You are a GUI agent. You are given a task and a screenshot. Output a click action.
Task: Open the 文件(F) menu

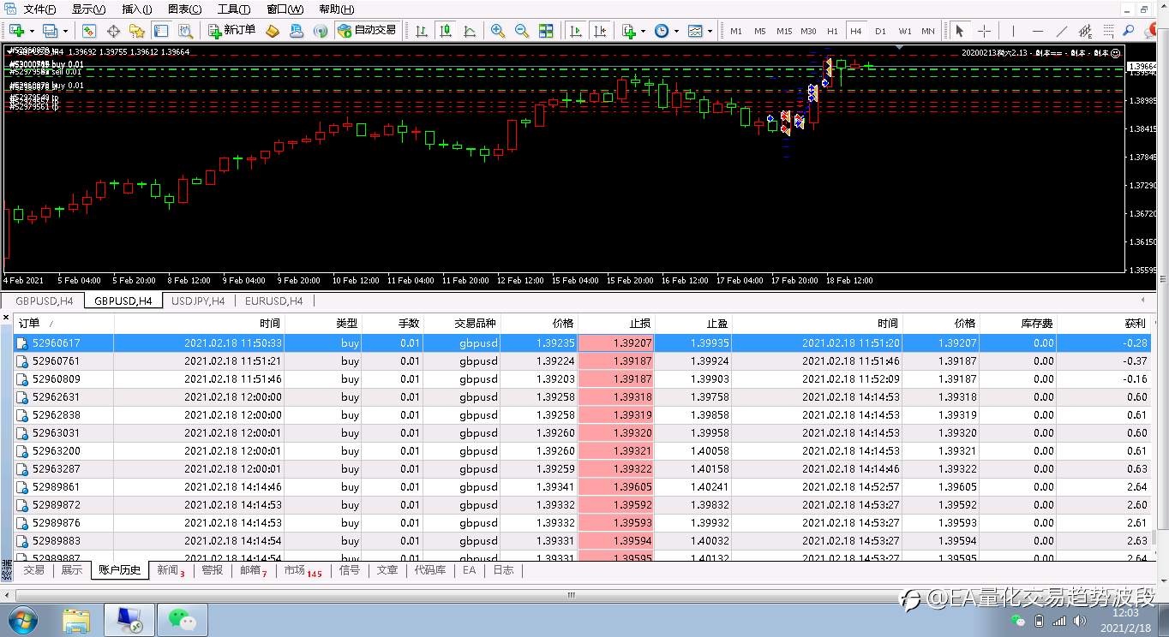pyautogui.click(x=39, y=9)
